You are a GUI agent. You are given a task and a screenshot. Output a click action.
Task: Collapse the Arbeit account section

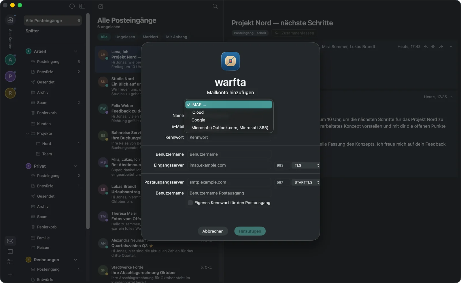75,51
